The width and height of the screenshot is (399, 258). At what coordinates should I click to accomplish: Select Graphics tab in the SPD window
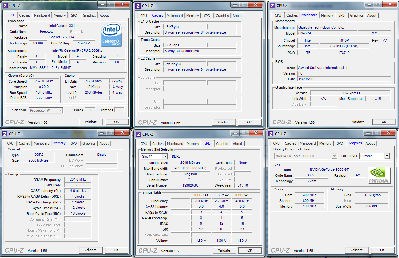223,144
